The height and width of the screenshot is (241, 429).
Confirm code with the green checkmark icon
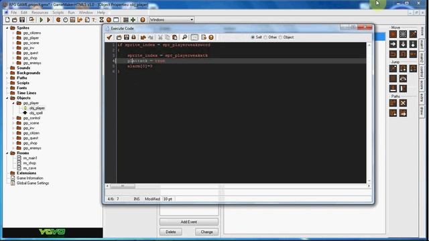pyautogui.click(x=109, y=37)
